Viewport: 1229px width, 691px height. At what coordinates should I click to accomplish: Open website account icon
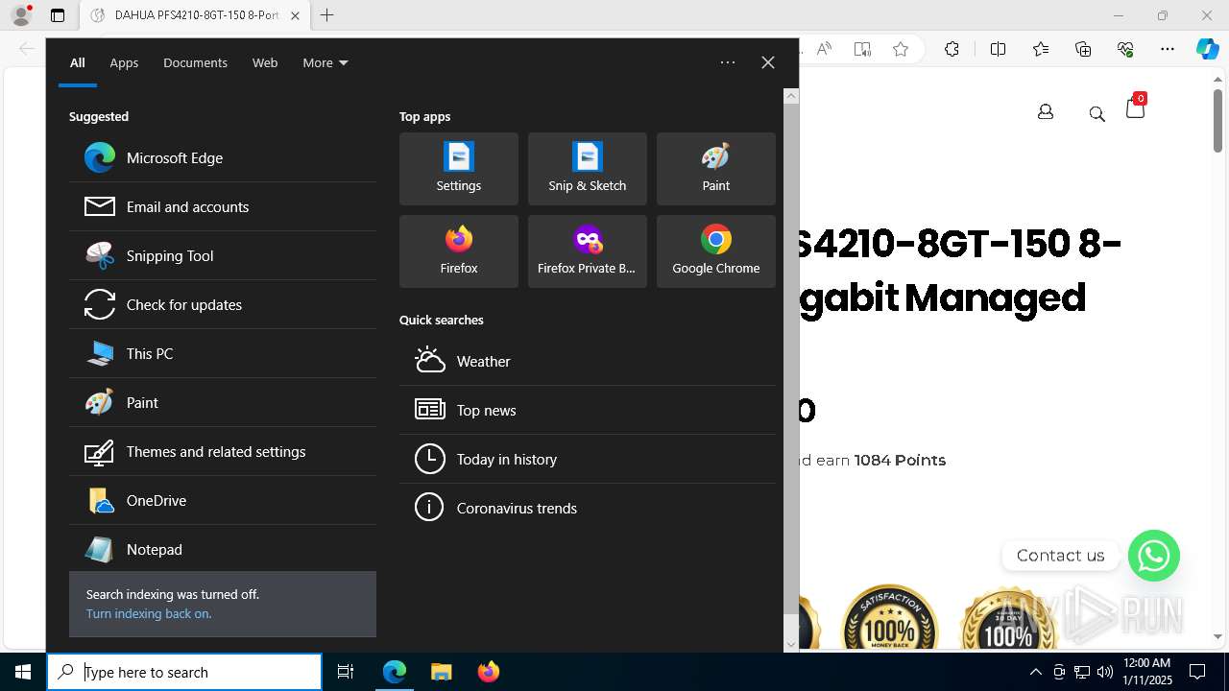click(1046, 112)
